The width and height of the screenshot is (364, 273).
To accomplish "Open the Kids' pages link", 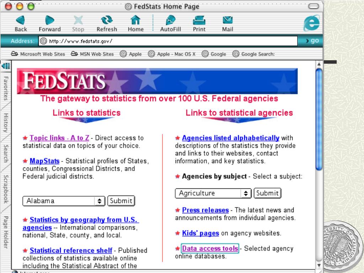I will 200,233.
